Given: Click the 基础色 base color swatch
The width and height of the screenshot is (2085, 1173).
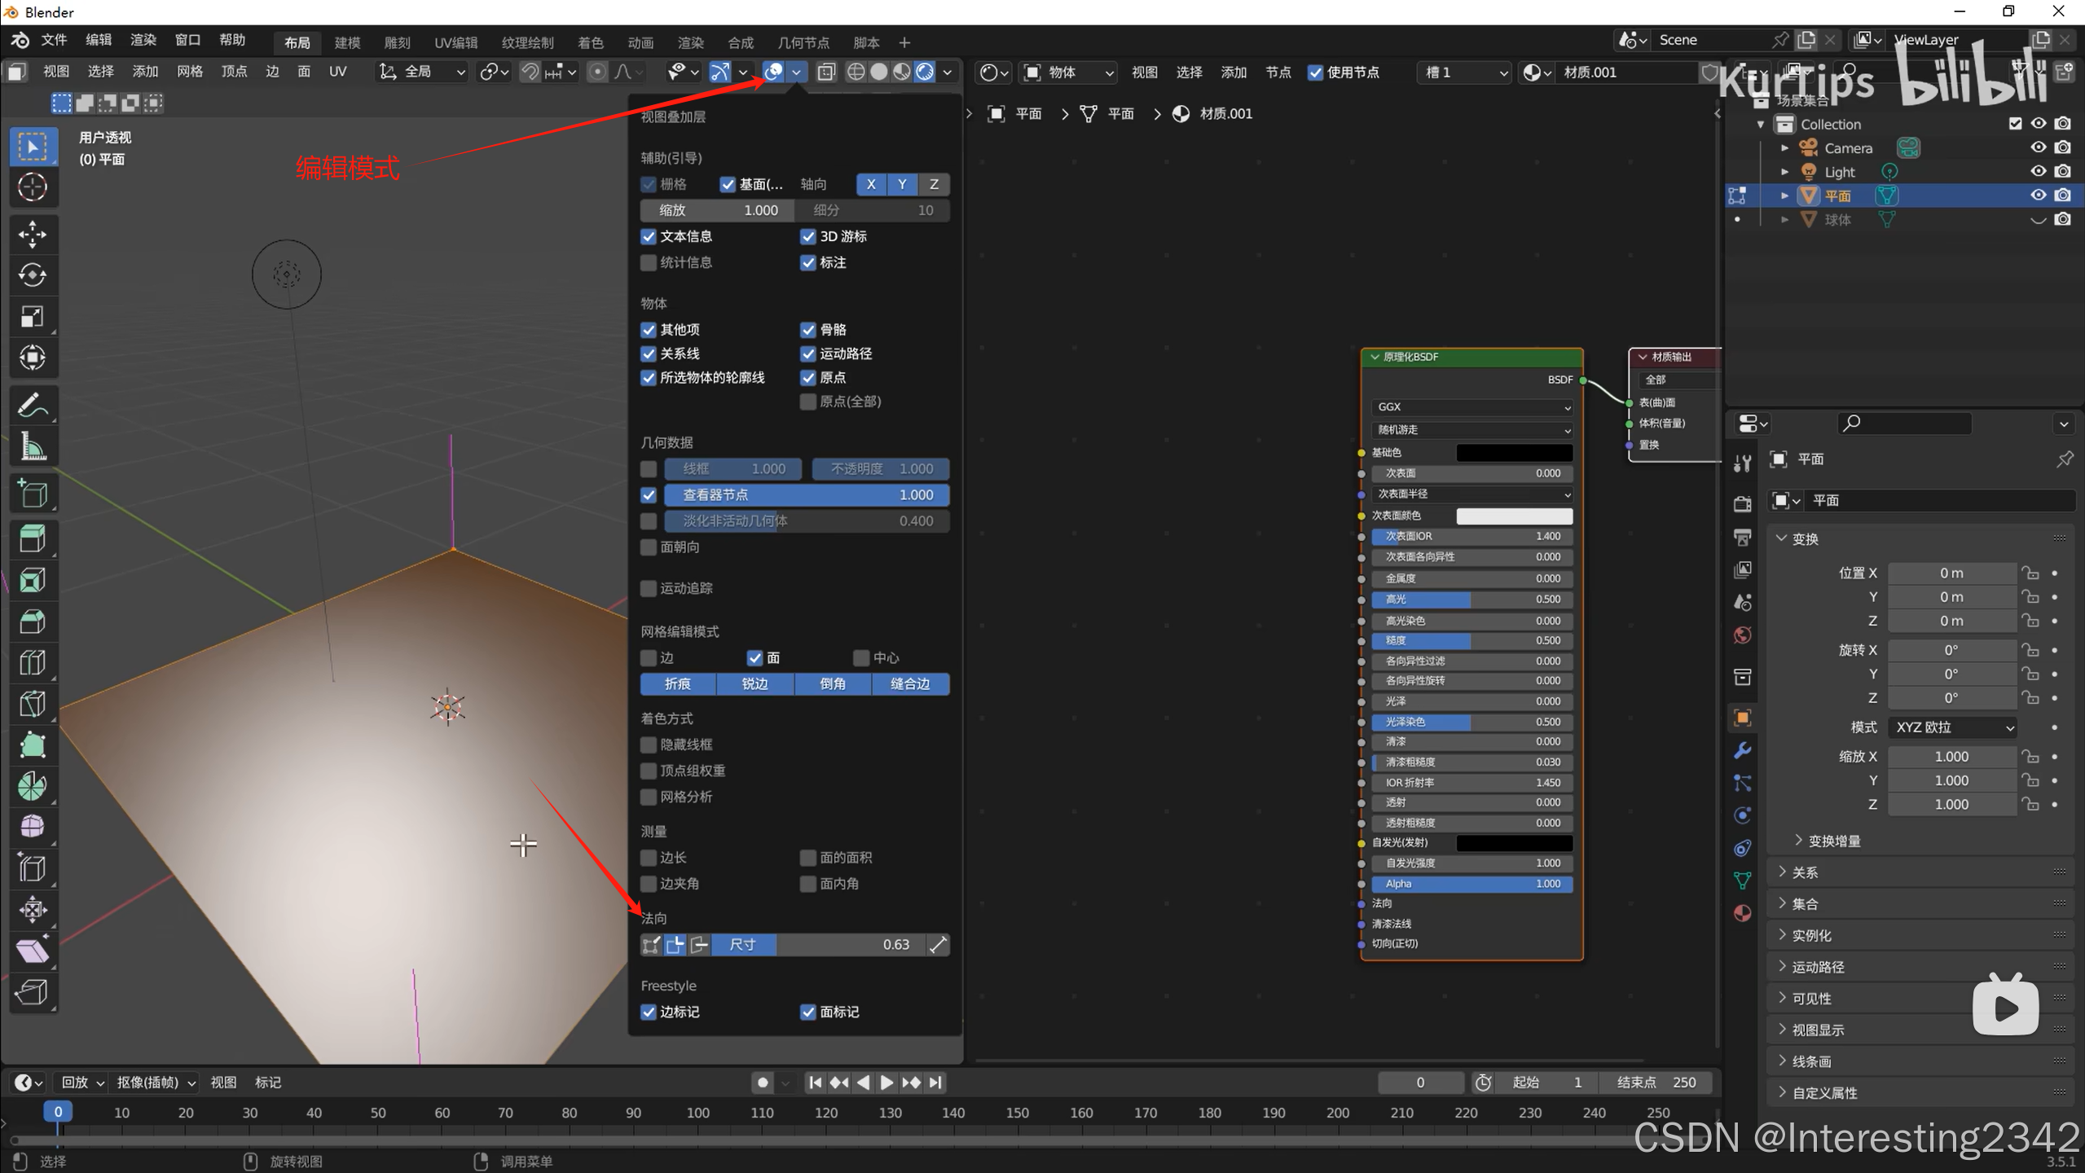Looking at the screenshot, I should point(1513,453).
